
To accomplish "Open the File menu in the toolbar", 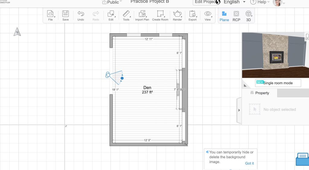I will pos(50,15).
